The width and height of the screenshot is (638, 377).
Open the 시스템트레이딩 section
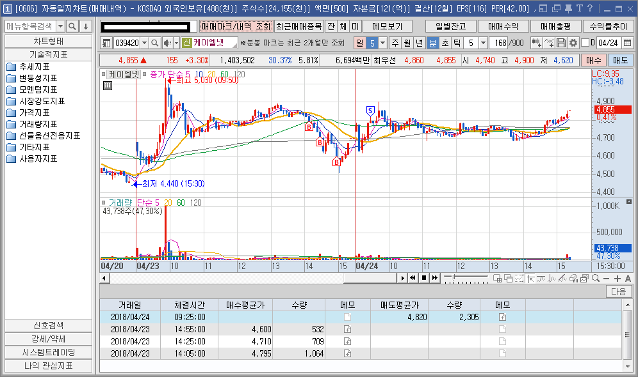click(x=49, y=352)
